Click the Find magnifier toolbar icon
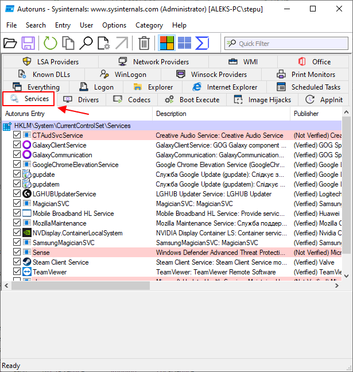Viewport: 353px width, 372px height. tap(86, 43)
